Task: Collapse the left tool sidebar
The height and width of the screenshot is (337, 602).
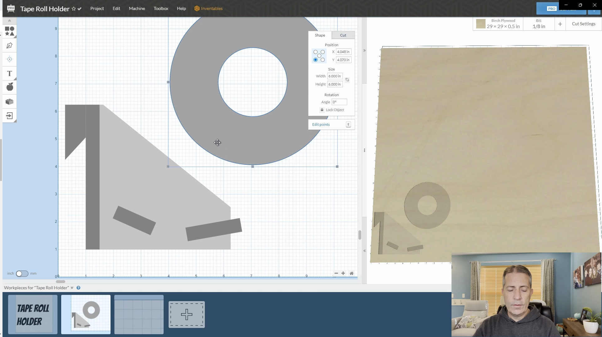Action: point(9,21)
